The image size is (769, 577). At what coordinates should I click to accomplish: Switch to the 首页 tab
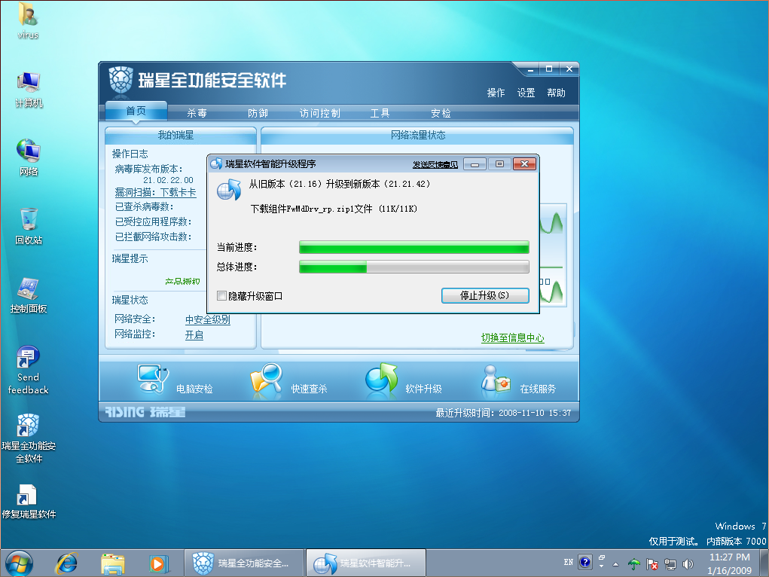tap(136, 111)
